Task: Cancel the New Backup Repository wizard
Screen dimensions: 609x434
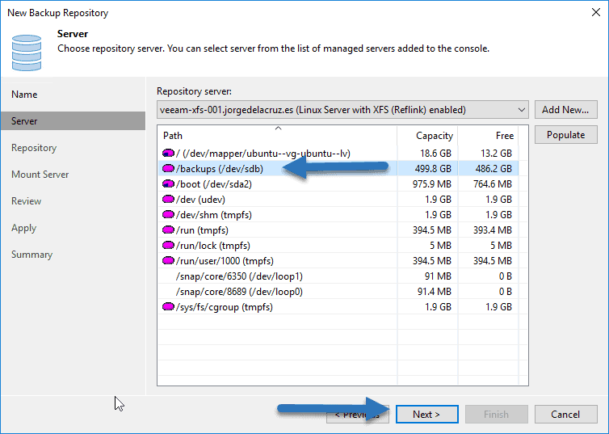Action: click(x=565, y=415)
